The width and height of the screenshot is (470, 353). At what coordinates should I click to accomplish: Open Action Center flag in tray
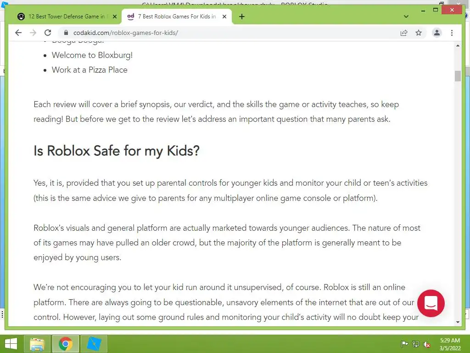pyautogui.click(x=404, y=344)
